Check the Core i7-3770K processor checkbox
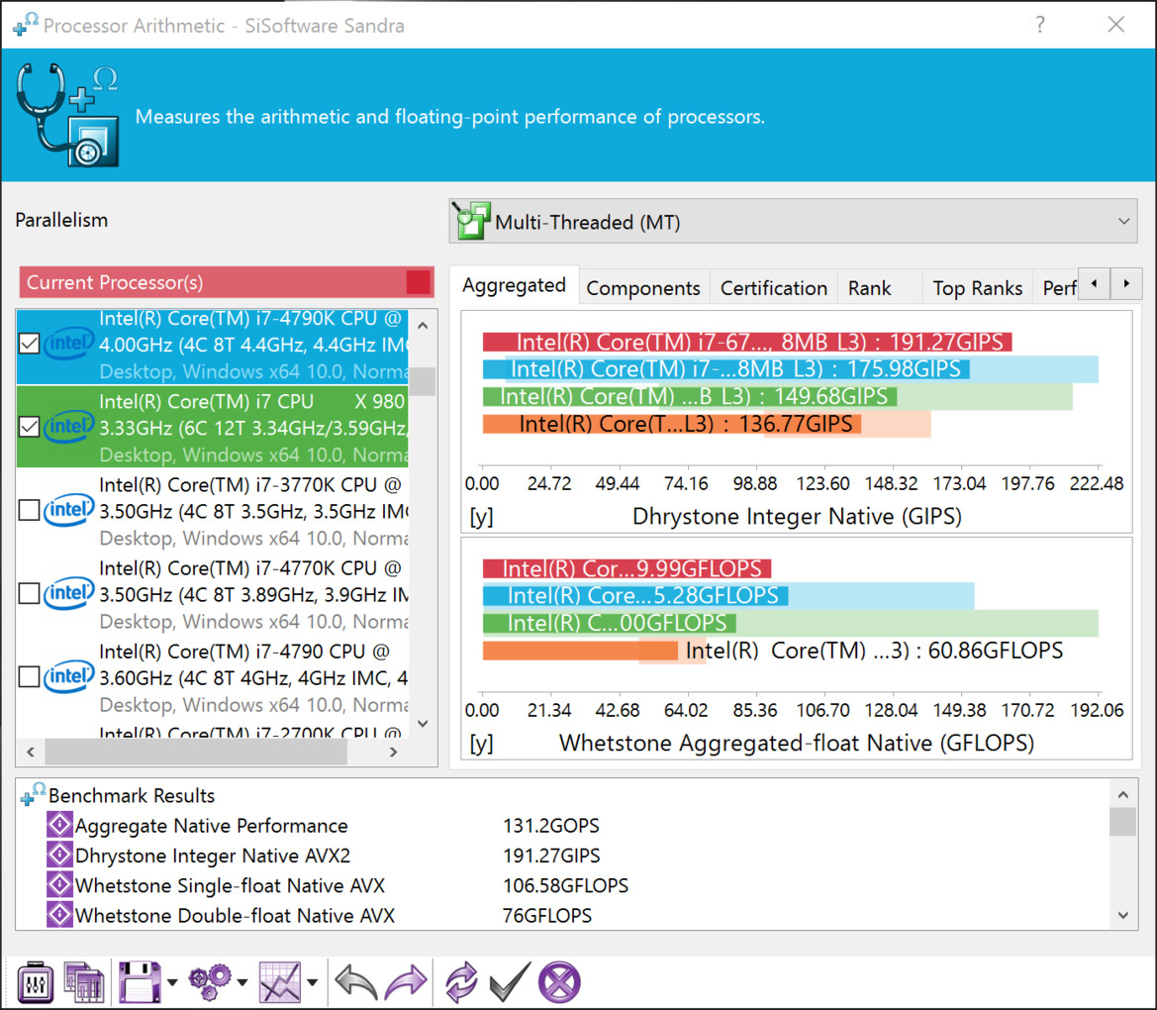Screen dimensions: 1157x1010 tap(30, 510)
